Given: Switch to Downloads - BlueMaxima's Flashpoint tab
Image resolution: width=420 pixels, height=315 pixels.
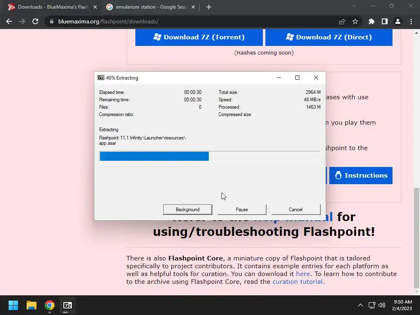Looking at the screenshot, I should pyautogui.click(x=52, y=7).
